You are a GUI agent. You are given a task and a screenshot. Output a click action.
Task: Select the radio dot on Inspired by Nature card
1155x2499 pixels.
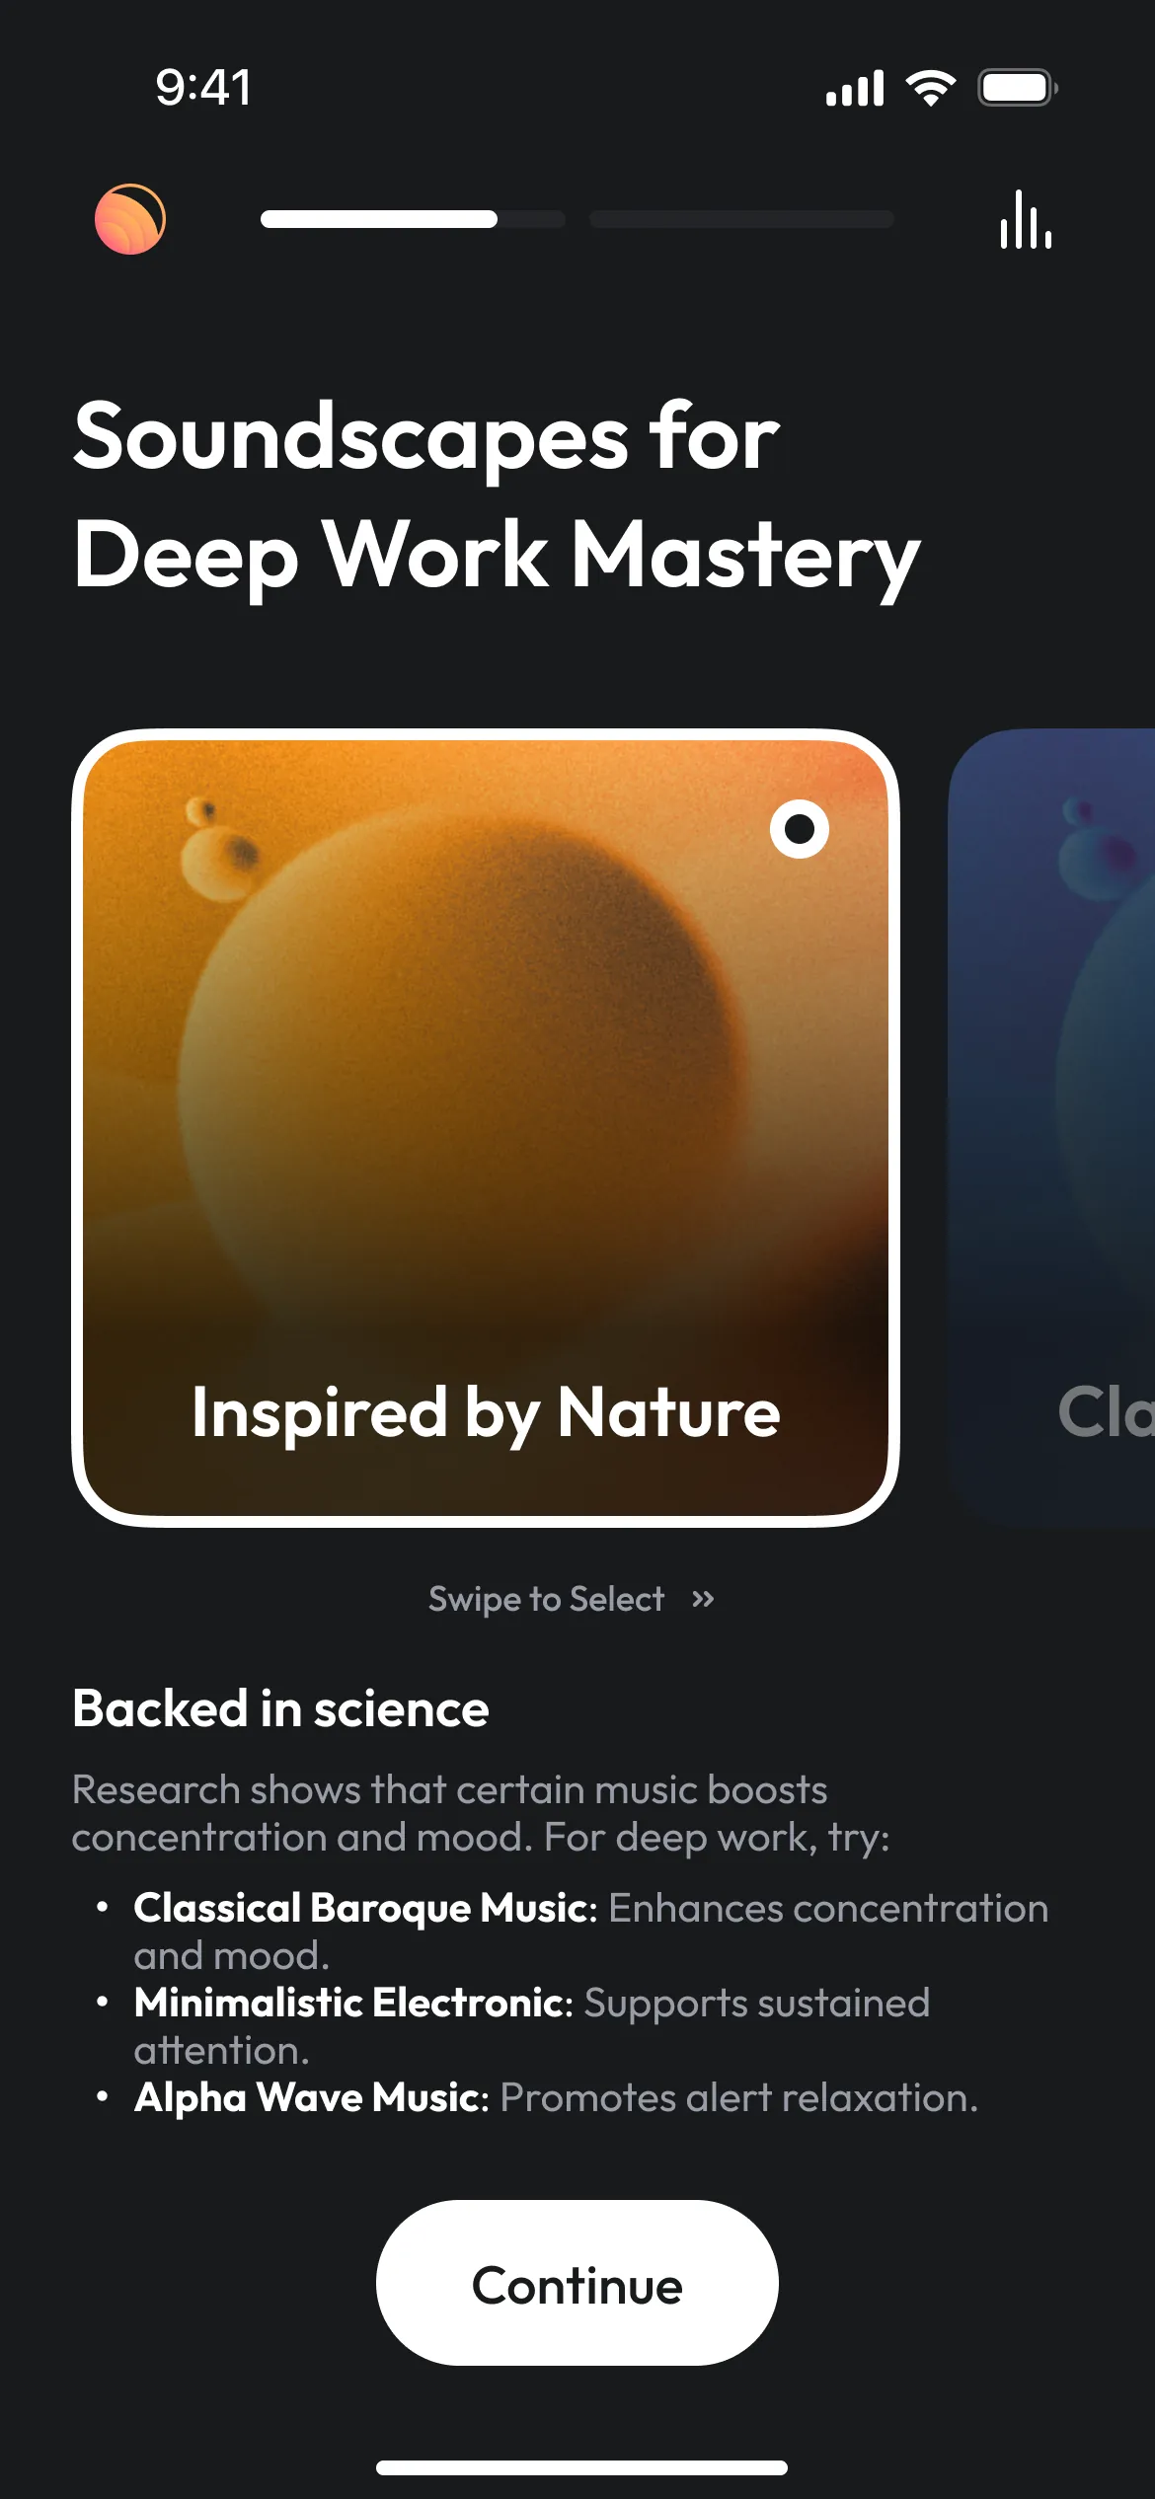point(800,829)
